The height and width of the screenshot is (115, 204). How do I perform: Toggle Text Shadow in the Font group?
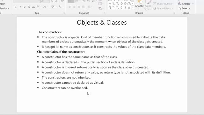29,7
